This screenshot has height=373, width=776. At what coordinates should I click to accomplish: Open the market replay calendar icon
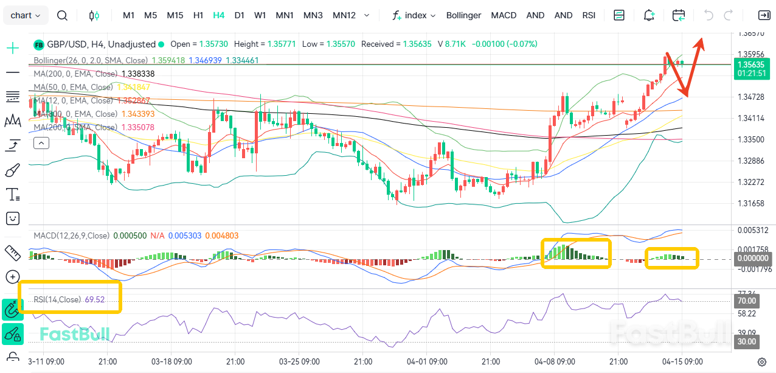pos(679,15)
